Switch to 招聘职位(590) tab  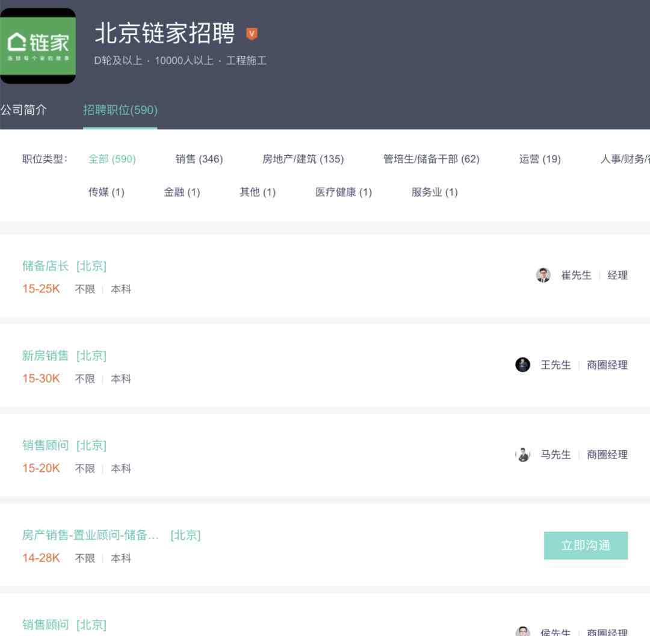120,110
